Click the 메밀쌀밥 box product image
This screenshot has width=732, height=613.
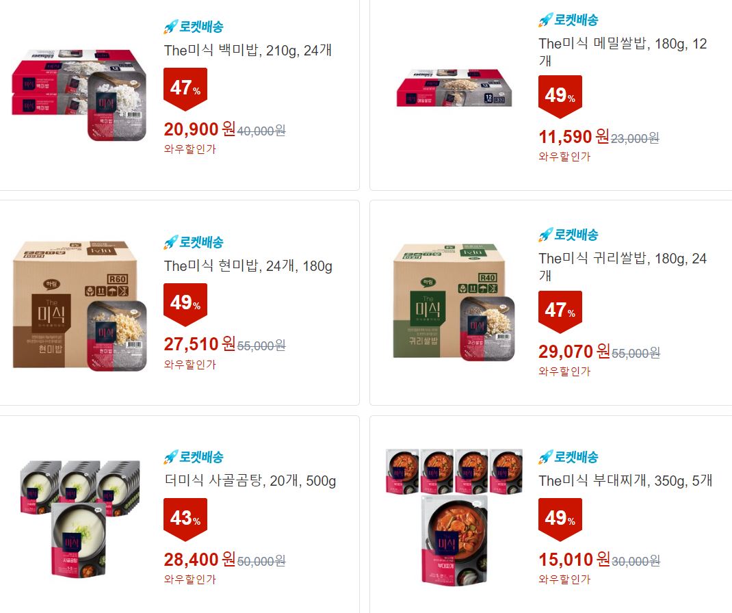[x=454, y=88]
